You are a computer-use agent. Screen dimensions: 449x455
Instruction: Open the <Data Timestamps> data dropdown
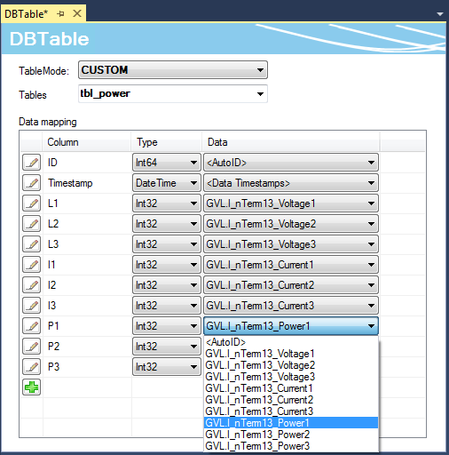291,183
